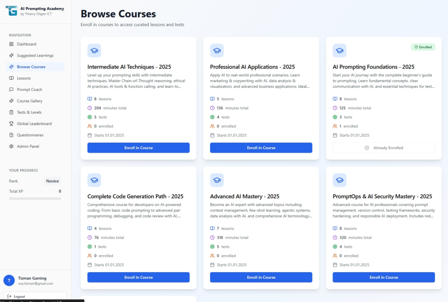448x302 pixels.
Task: Click the Suggested Learnings sparkle icon
Action: 11,56
